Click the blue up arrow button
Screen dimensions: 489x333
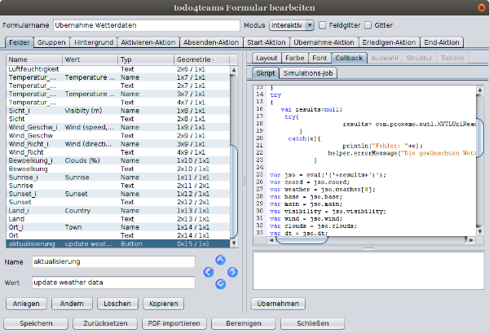click(x=220, y=260)
